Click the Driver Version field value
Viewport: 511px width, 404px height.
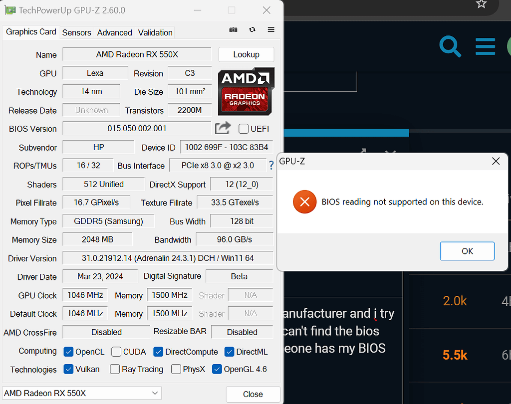pos(168,258)
